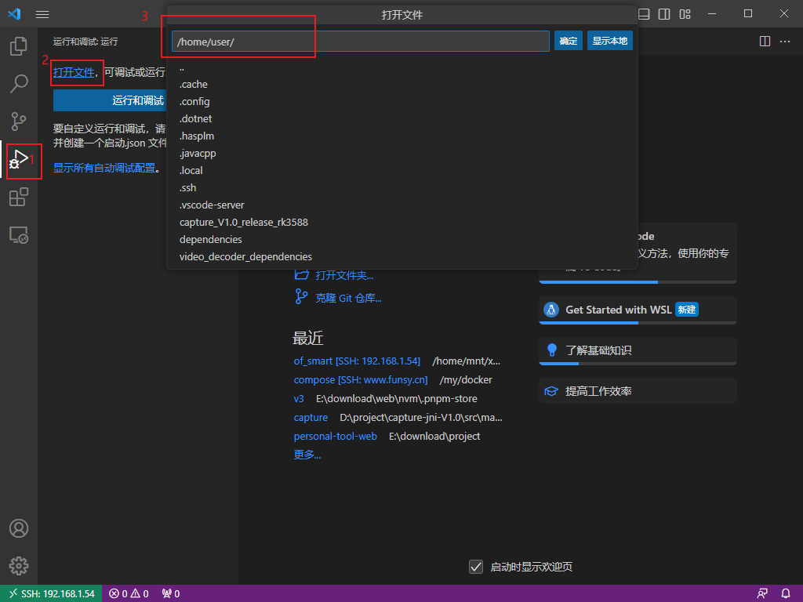The height and width of the screenshot is (602, 803).
Task: Toggle the secondary sidebar layout icon
Action: (x=664, y=14)
